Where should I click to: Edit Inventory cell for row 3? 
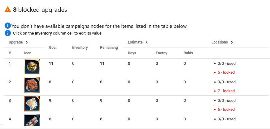[x=73, y=101]
